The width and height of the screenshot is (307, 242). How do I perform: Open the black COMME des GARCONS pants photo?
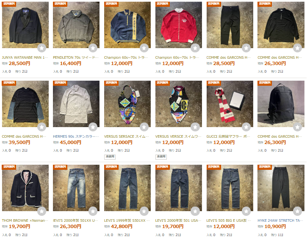click(230, 25)
